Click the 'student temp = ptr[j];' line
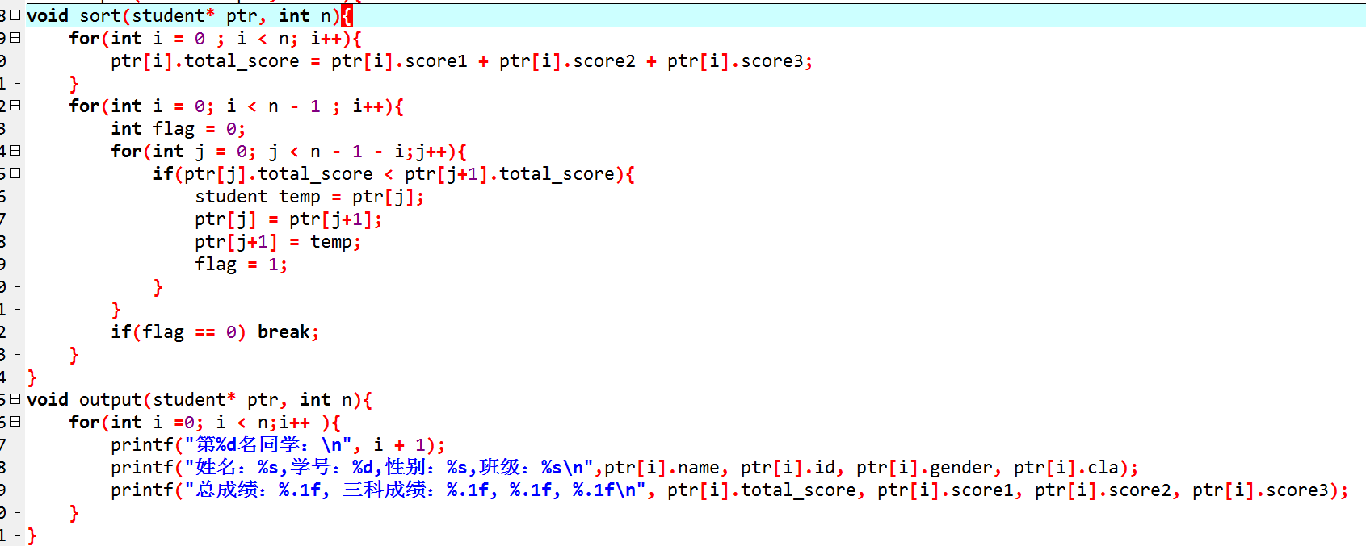 (309, 196)
